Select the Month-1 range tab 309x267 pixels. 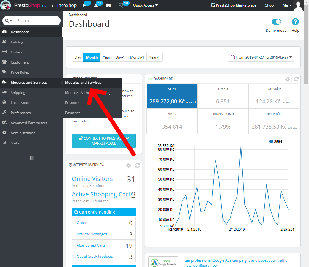137,57
